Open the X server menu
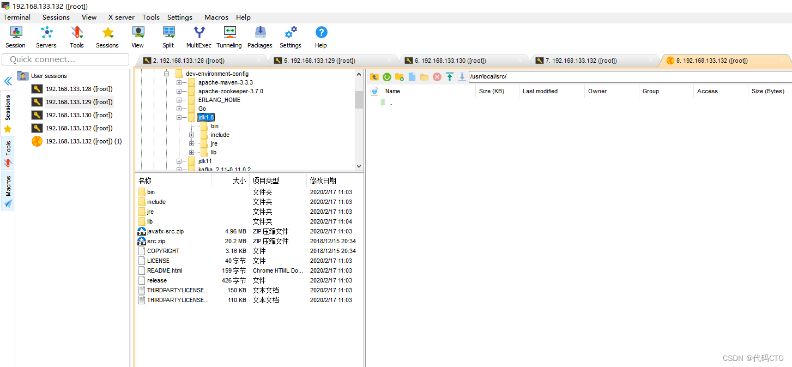The width and height of the screenshot is (792, 367). (122, 17)
